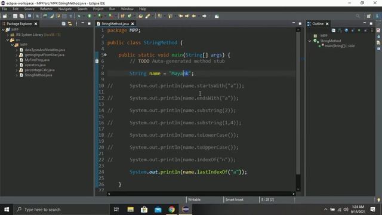
Task: Minimize the editor area
Action: point(294,23)
